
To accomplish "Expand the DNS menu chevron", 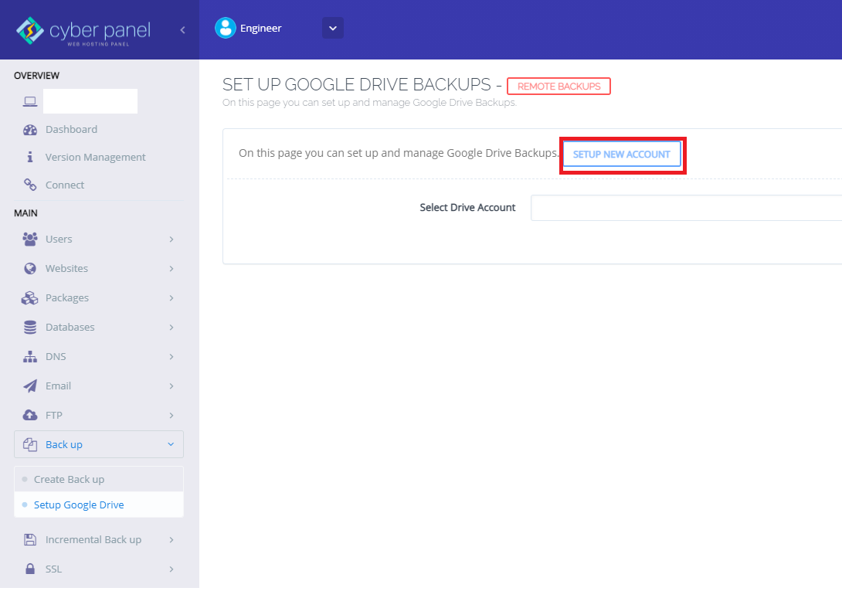I will (171, 357).
